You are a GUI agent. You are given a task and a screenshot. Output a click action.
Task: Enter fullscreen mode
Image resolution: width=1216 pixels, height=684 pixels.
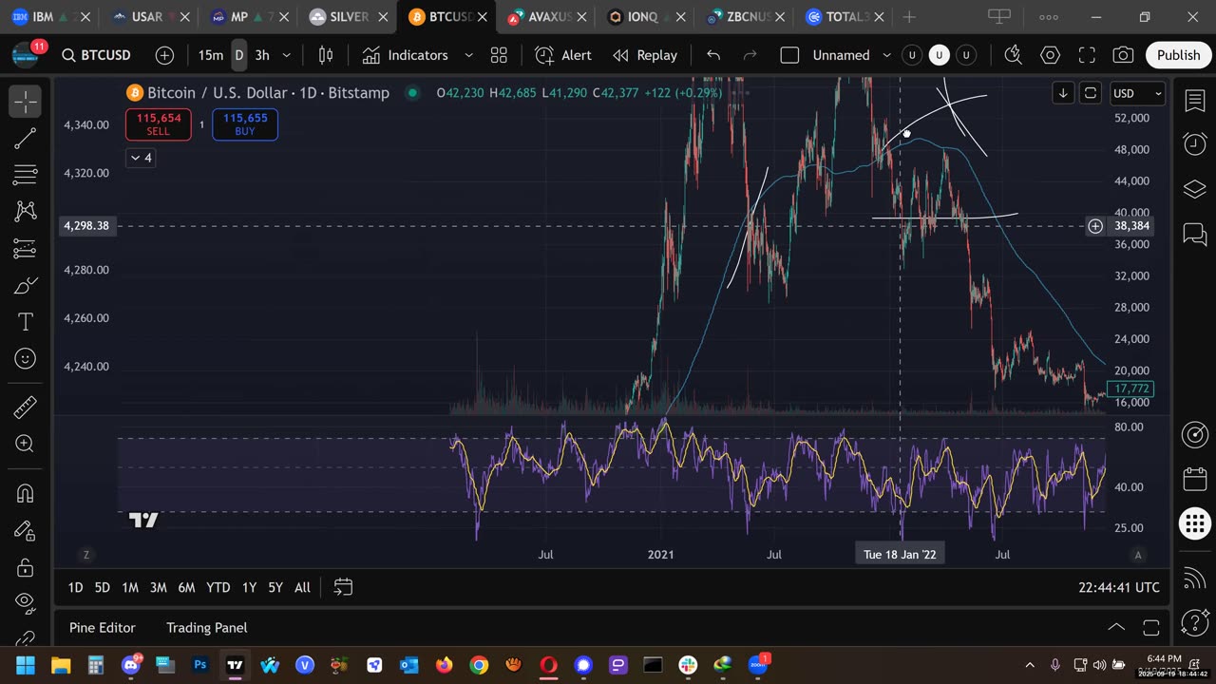click(1087, 55)
